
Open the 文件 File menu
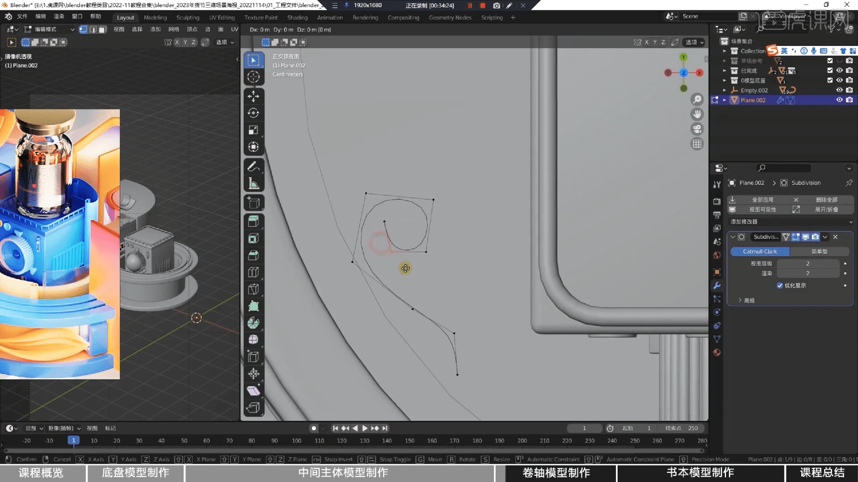22,17
